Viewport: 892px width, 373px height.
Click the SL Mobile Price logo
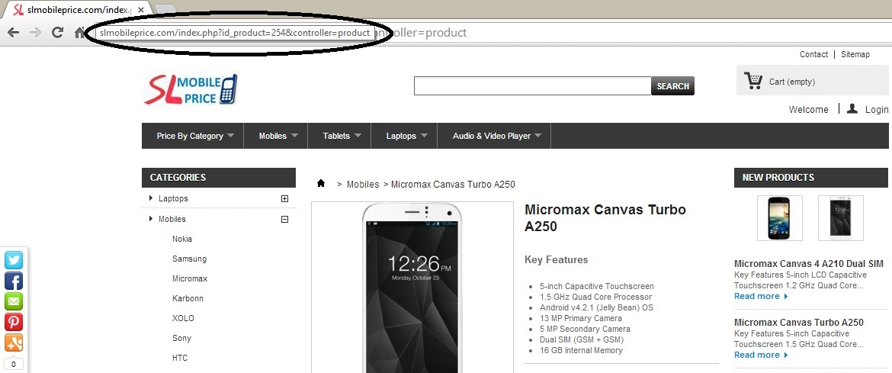click(191, 89)
